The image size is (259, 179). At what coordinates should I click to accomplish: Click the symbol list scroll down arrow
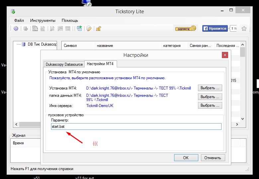(x=242, y=119)
